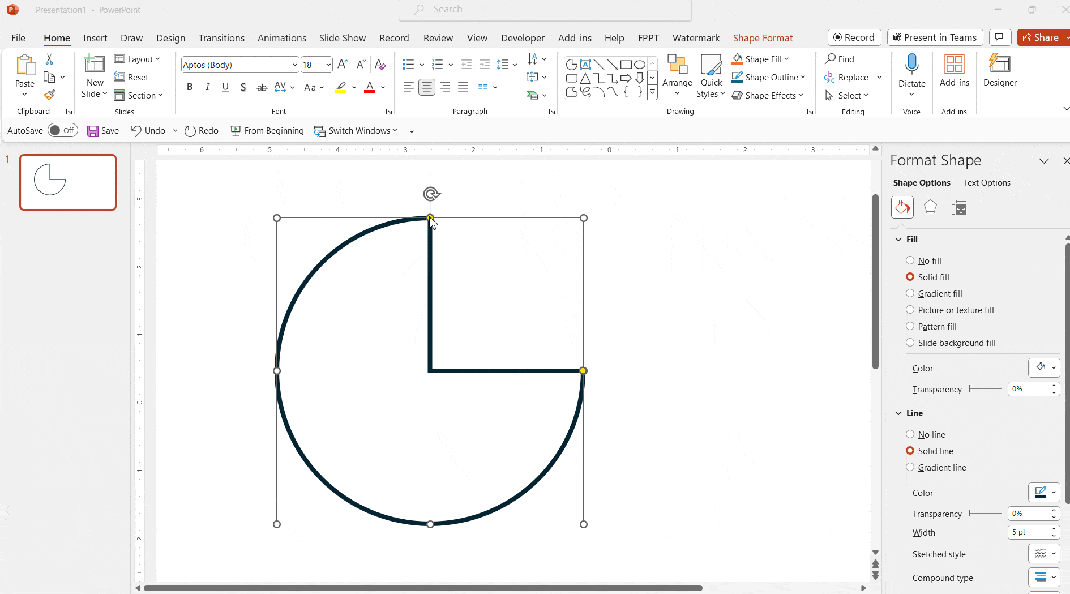
Task: Turn on the AutoSave toggle
Action: [62, 130]
